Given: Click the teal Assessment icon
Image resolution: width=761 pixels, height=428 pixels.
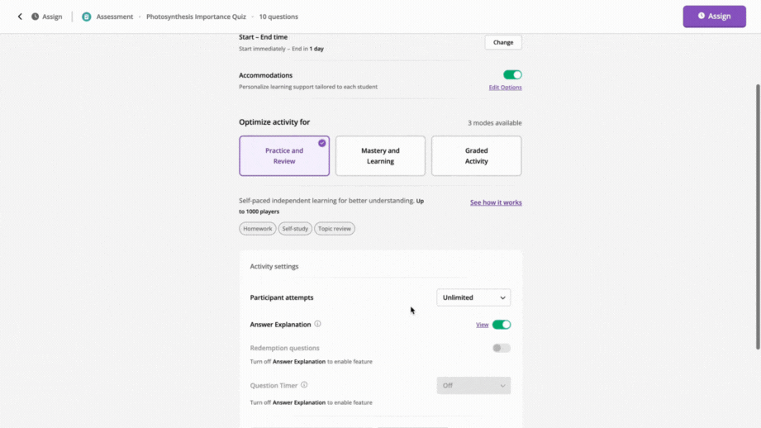Looking at the screenshot, I should pos(87,17).
